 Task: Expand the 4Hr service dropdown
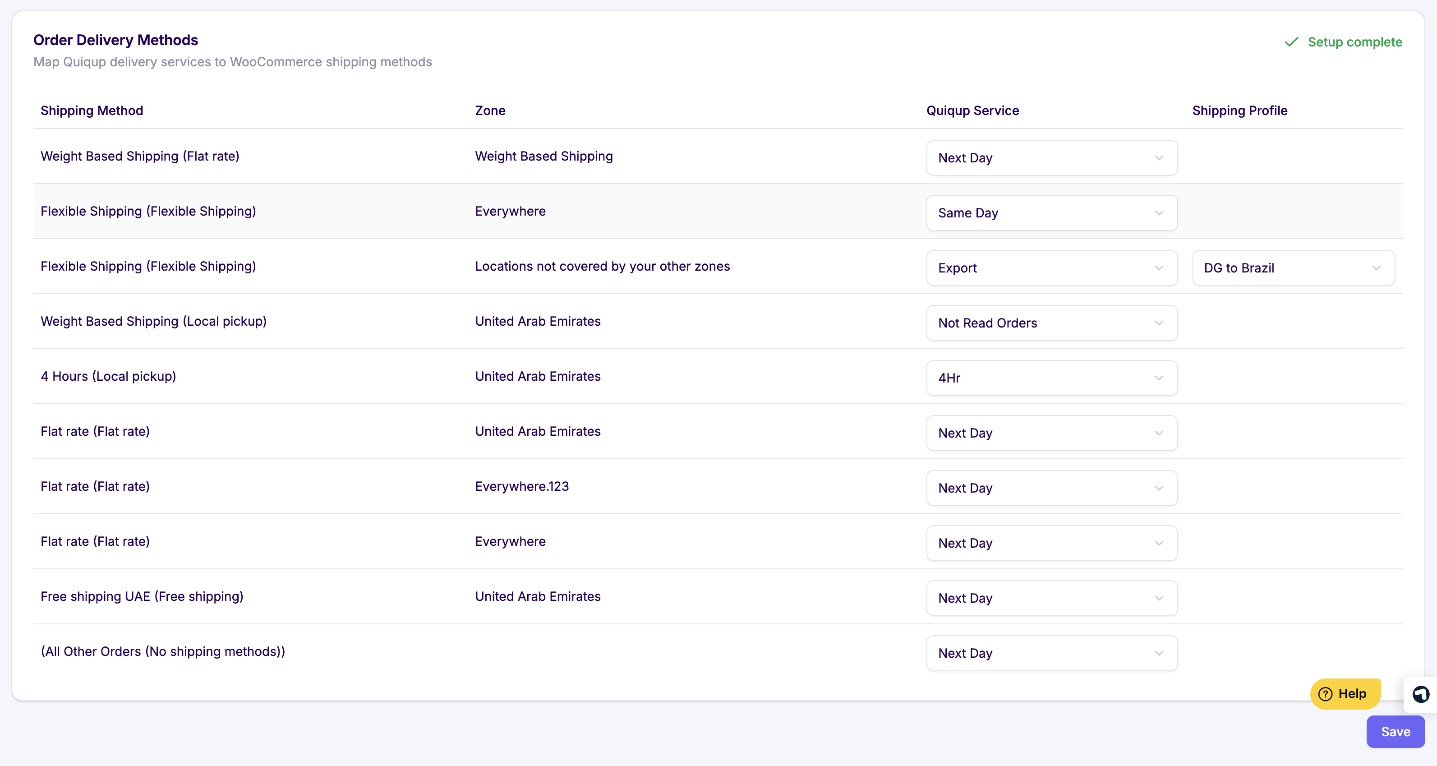pyautogui.click(x=1051, y=378)
